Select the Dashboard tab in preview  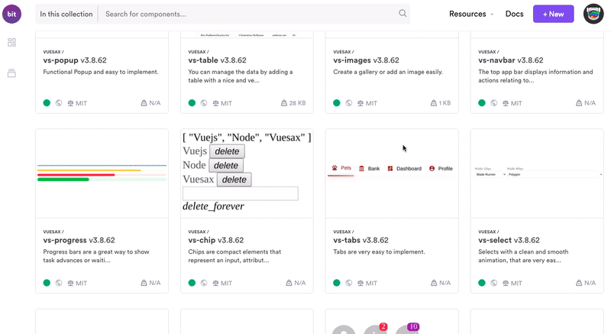coord(405,168)
